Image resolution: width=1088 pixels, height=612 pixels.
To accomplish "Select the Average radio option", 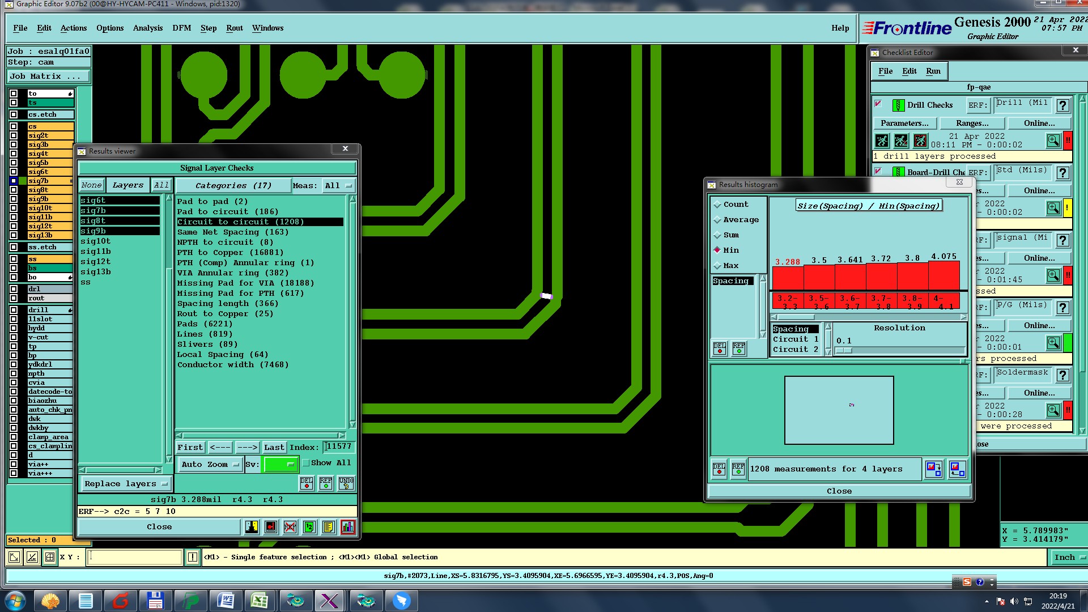I will (717, 220).
